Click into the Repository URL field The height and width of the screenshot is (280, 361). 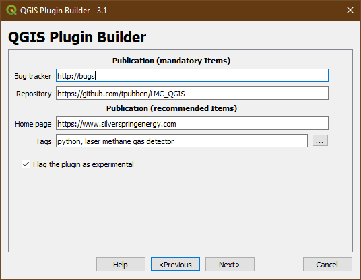coord(192,93)
